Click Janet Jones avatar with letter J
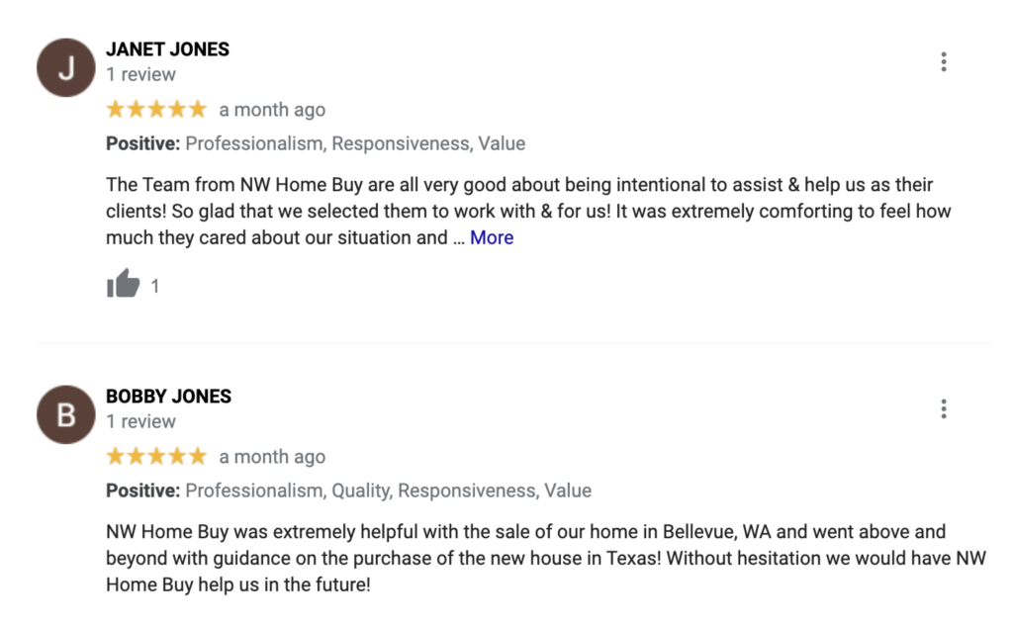This screenshot has width=1013, height=625. tap(66, 68)
